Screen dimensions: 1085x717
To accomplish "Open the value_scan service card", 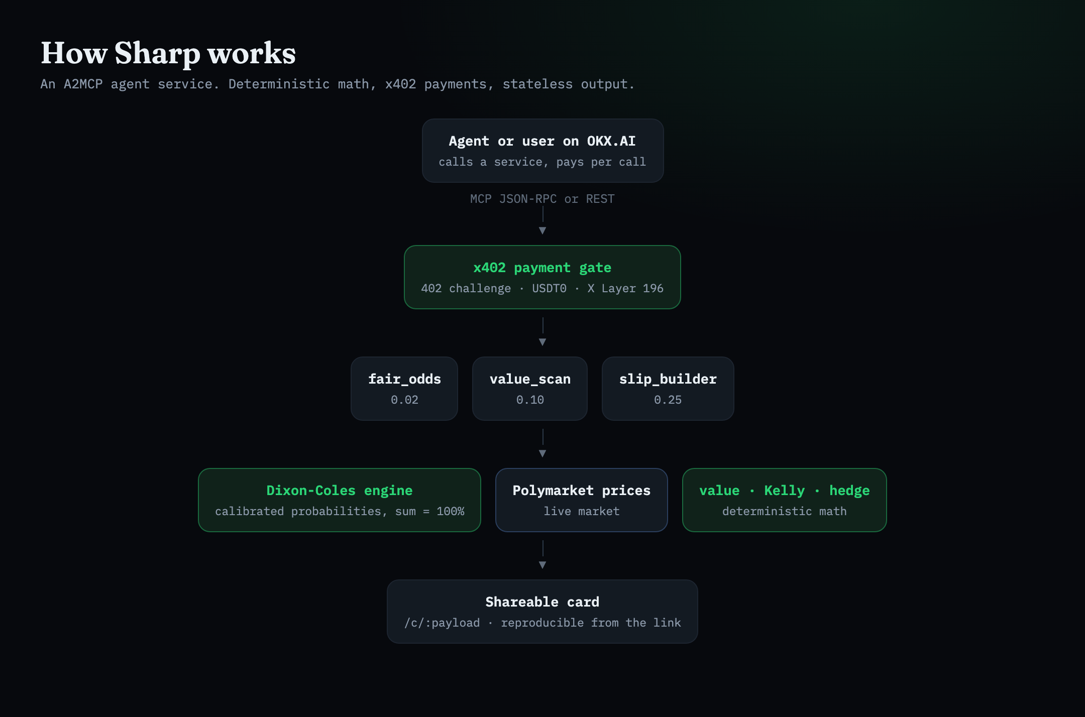I will 530,389.
